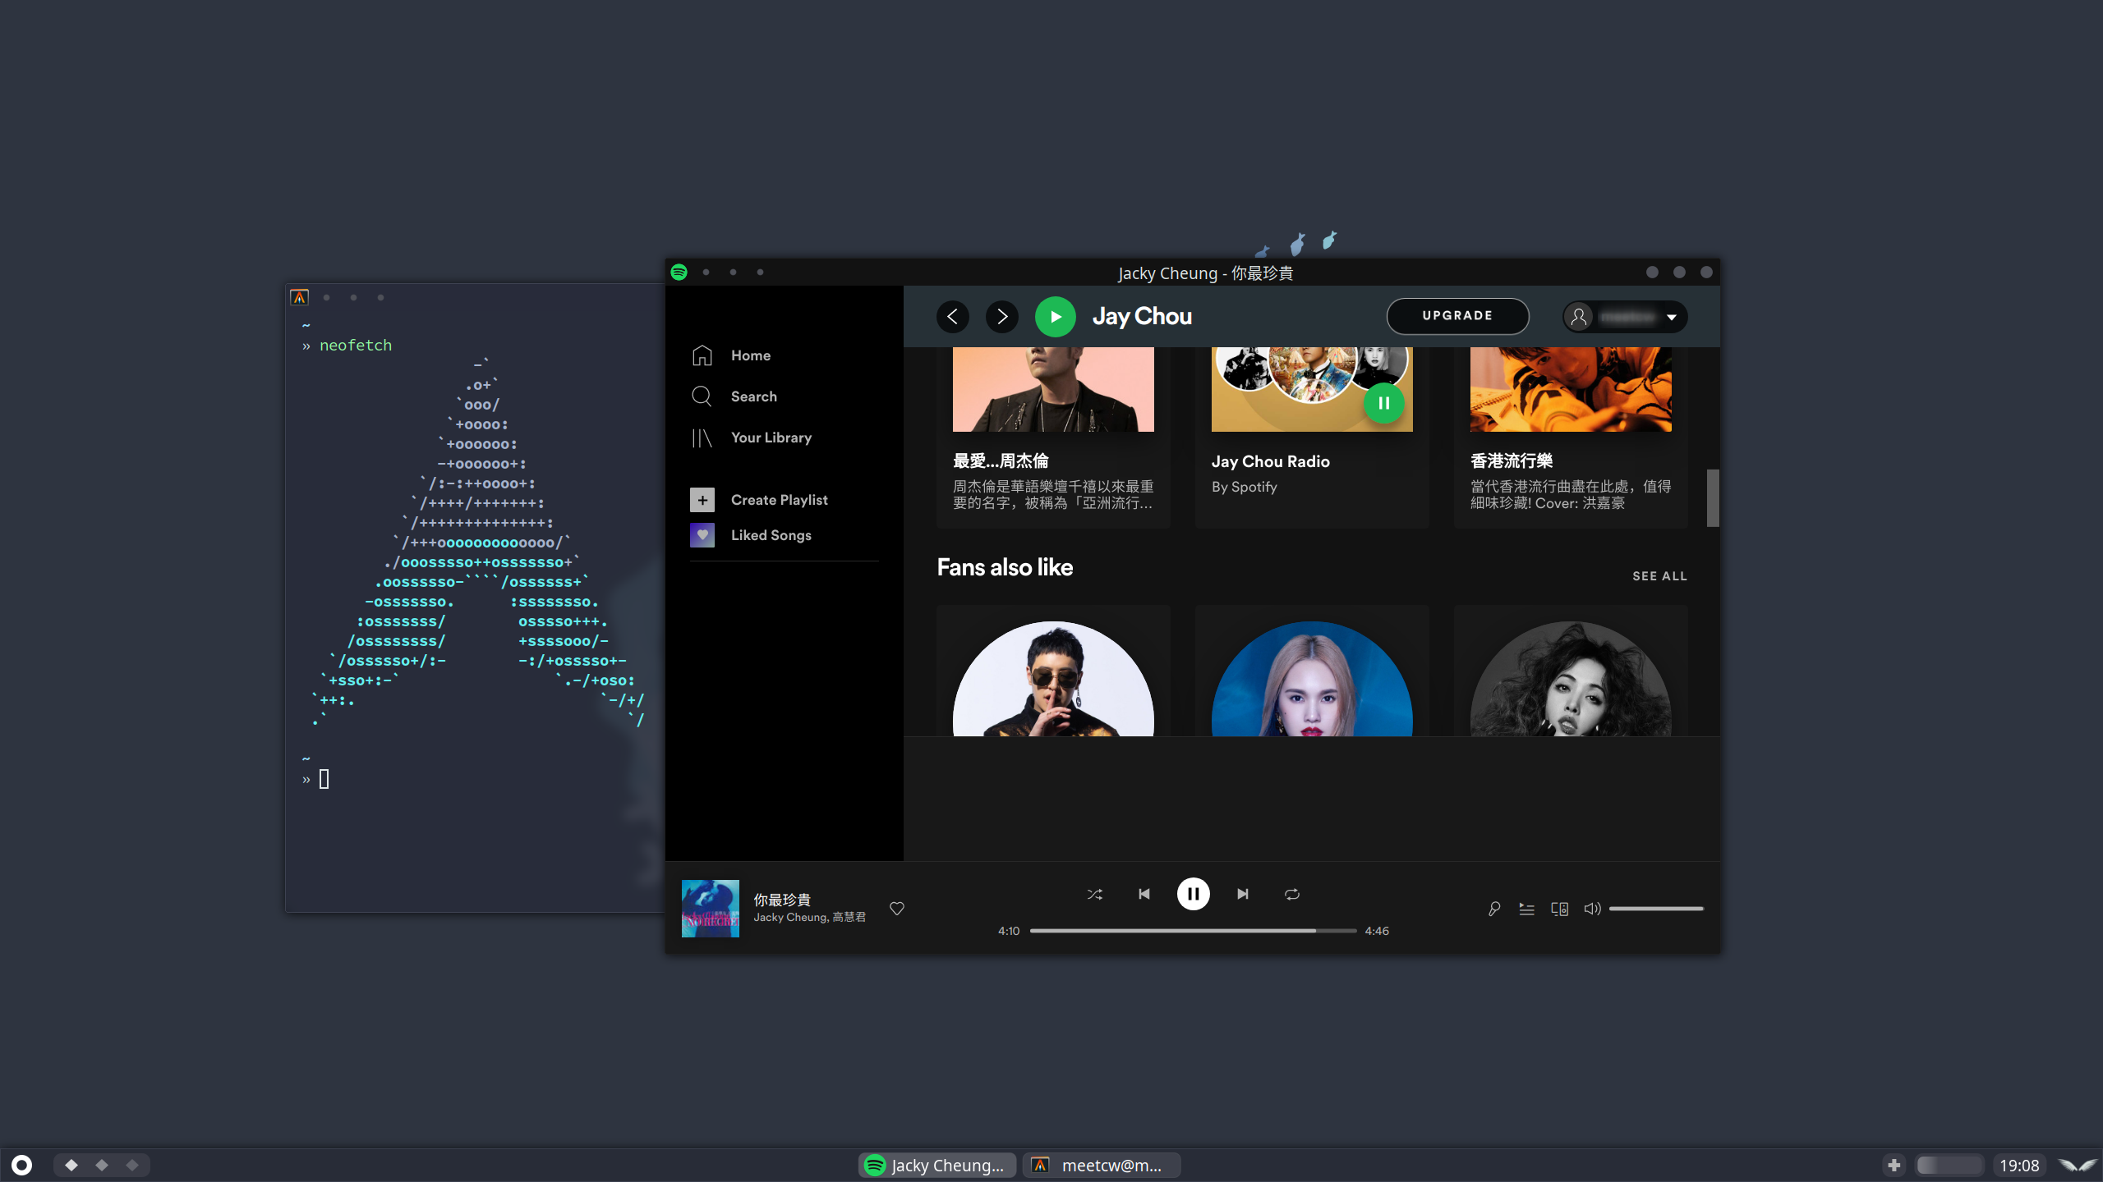
Task: Click the UPGRADE button
Action: click(x=1457, y=316)
